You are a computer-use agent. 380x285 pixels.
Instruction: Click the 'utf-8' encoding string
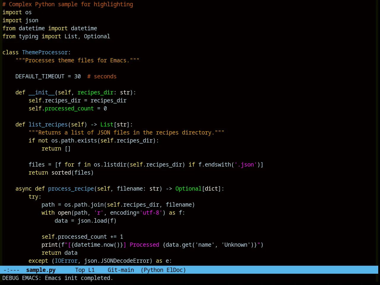151,213
